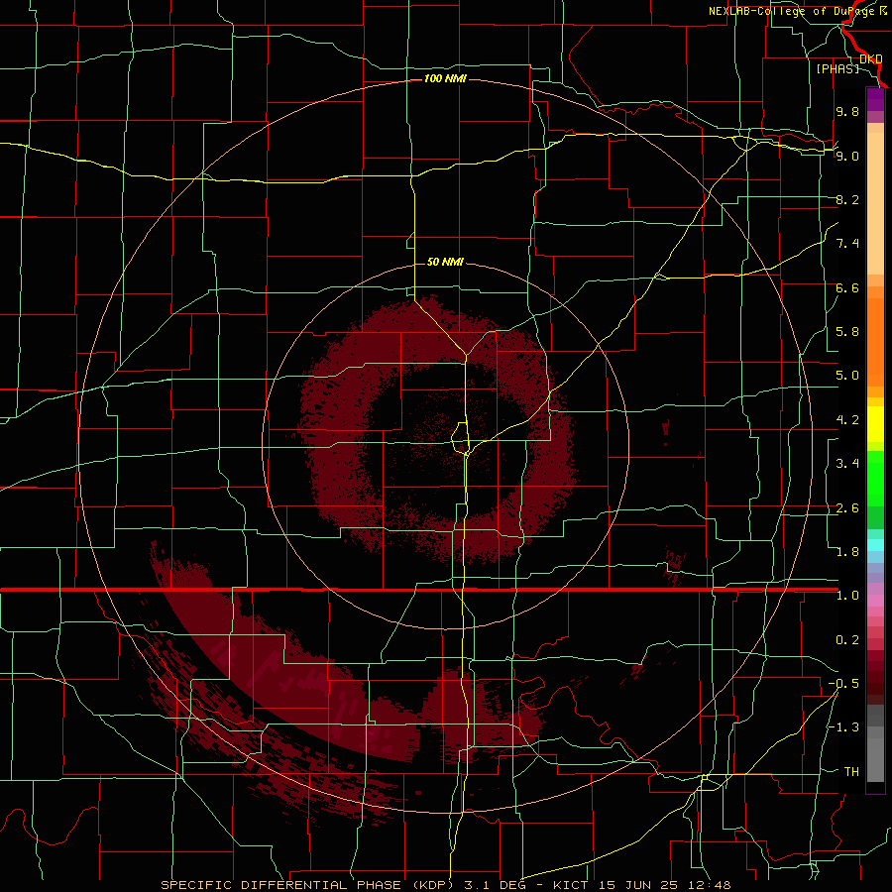Screen dimensions: 892x892
Task: Click "SPECIFIC DIFFERENTIAL PHASE" in the caption
Action: click(x=280, y=885)
